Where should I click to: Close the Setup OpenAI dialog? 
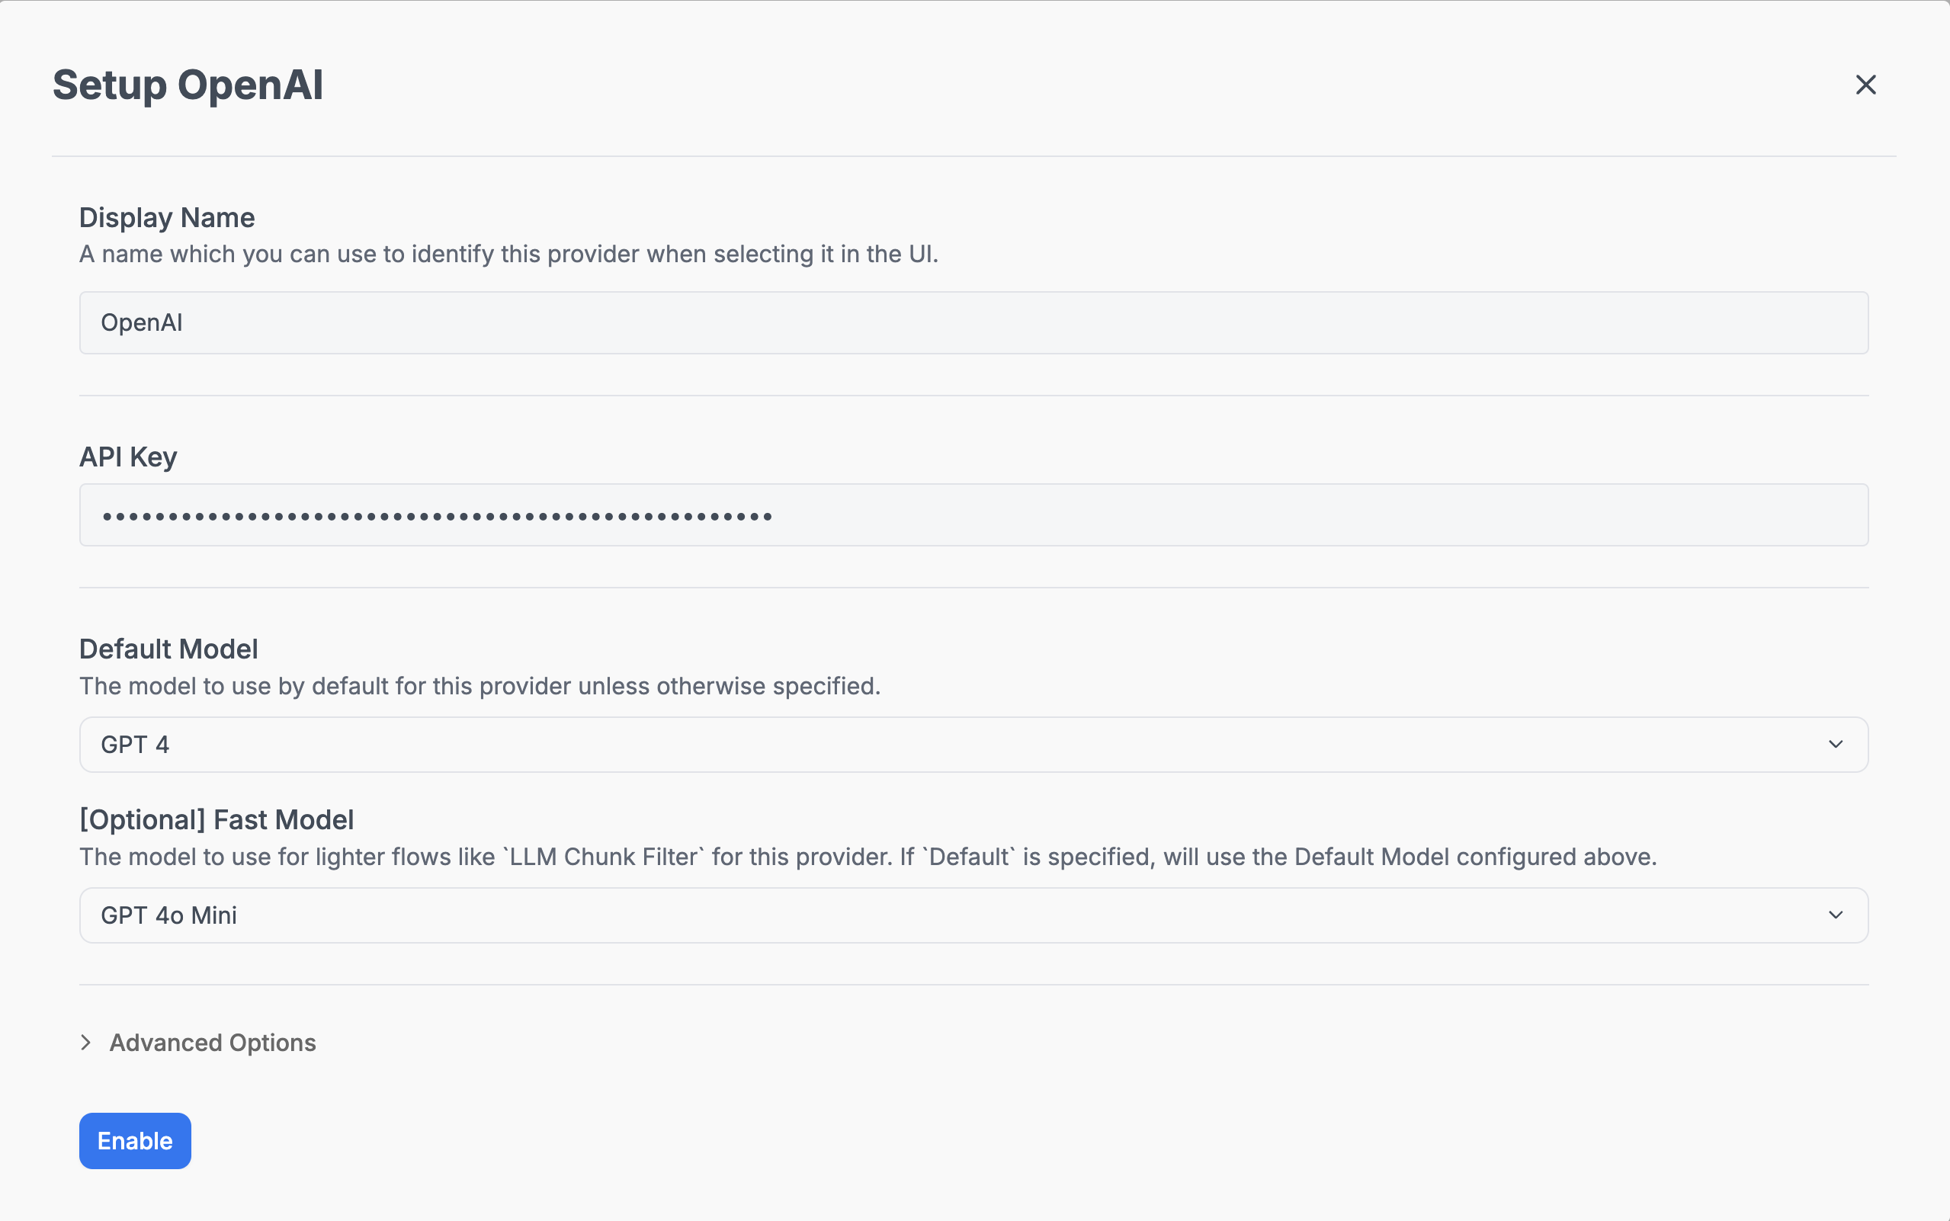1865,85
